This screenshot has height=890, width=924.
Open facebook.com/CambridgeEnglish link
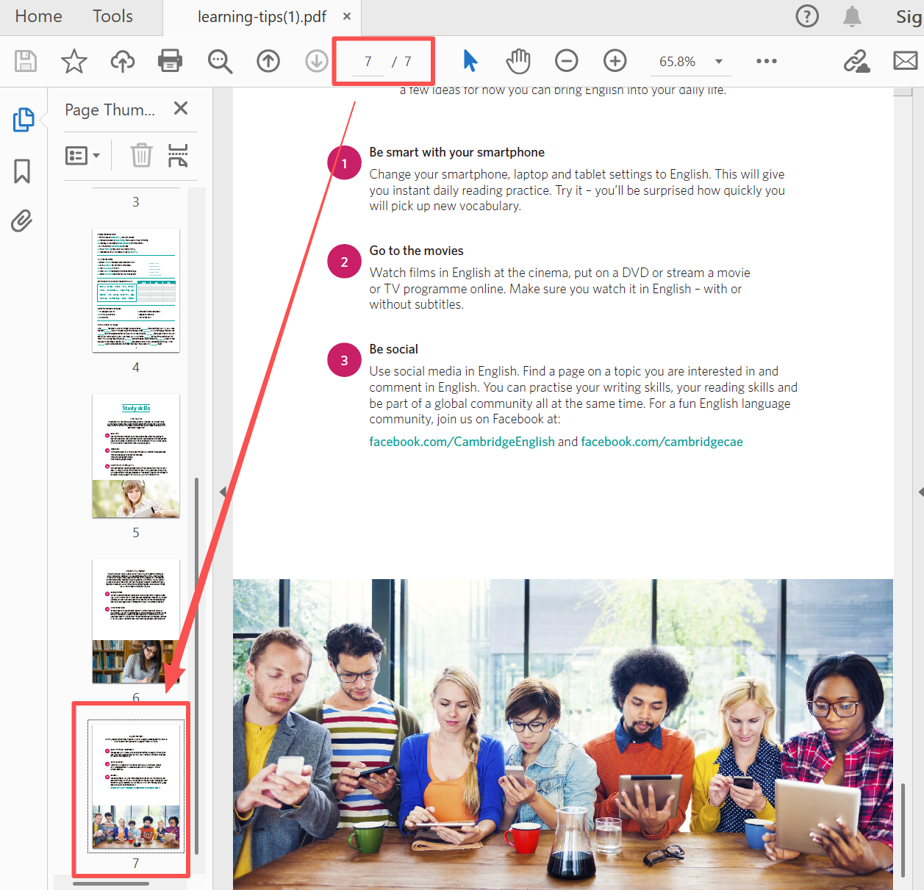click(462, 442)
